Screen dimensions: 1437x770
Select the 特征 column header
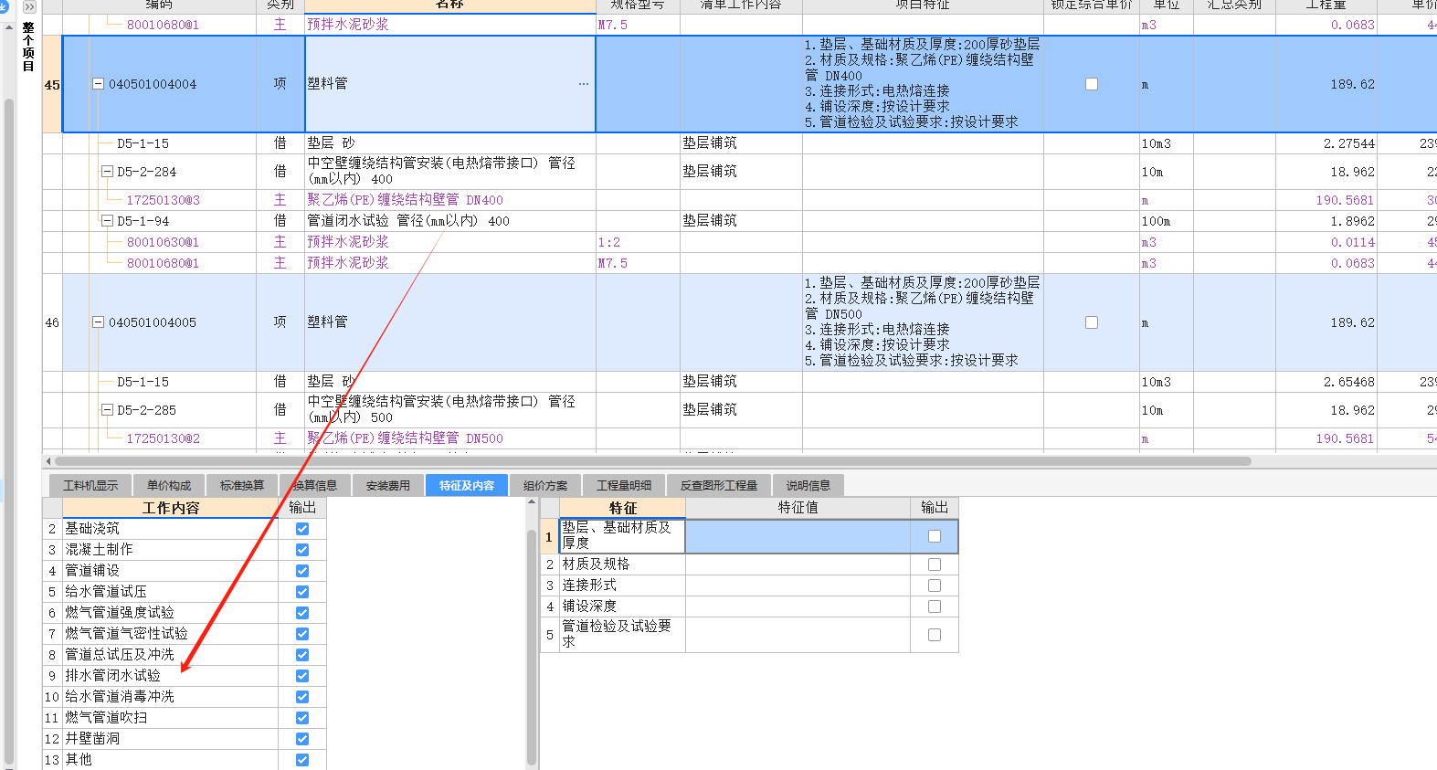point(622,508)
